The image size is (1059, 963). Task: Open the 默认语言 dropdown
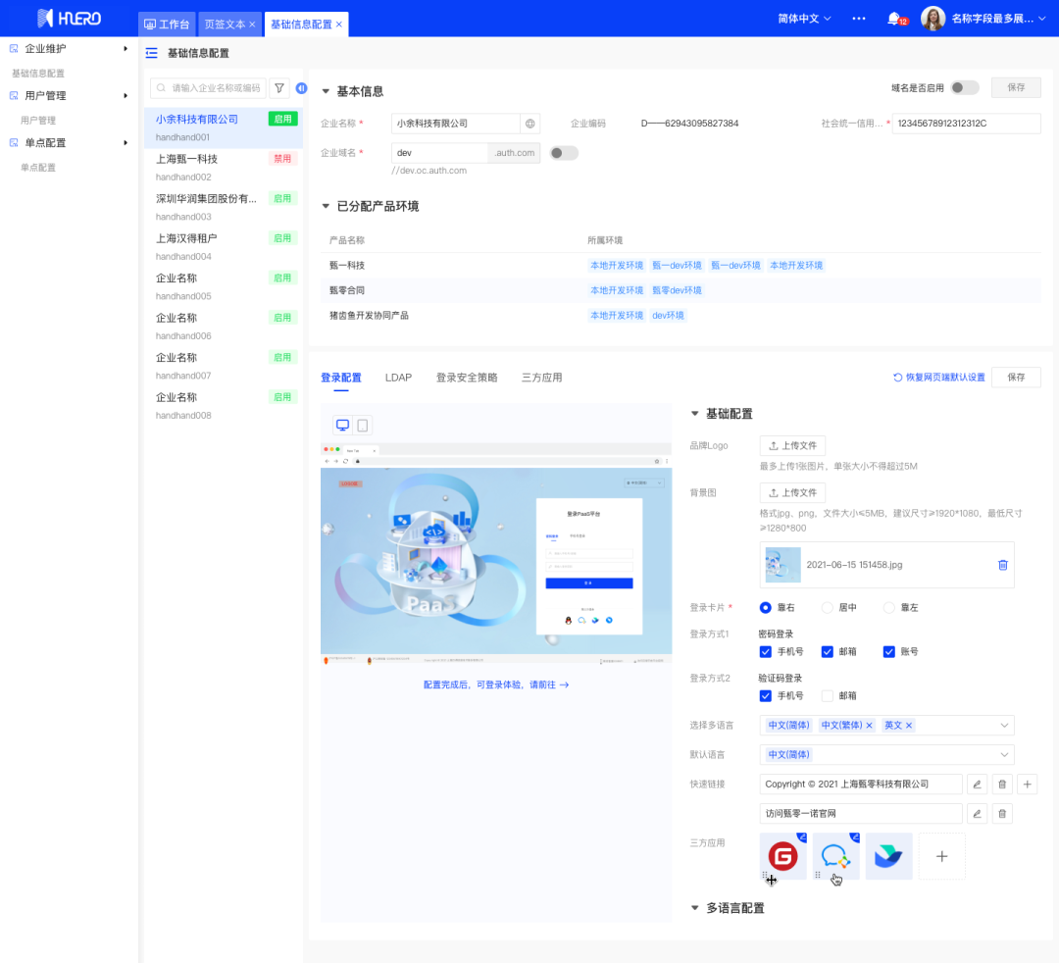coord(886,755)
